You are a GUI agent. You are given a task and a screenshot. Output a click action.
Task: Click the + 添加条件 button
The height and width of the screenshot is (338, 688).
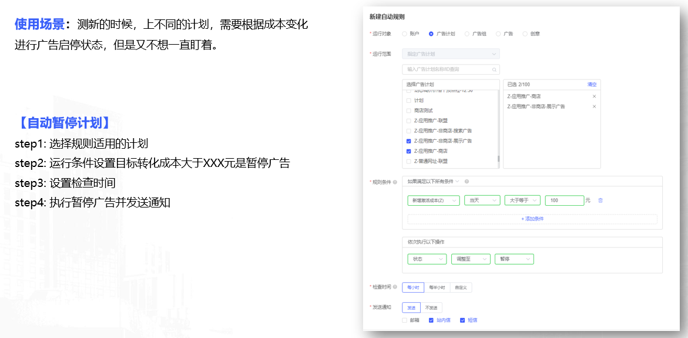532,219
